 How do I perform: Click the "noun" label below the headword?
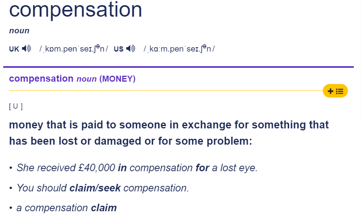pyautogui.click(x=19, y=31)
